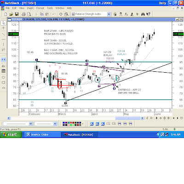Click the What's This help pointer icon
184x184 pixels.
[x=148, y=14]
